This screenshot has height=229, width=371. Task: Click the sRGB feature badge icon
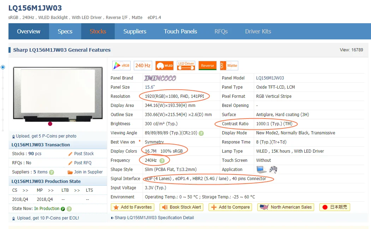(x=121, y=65)
